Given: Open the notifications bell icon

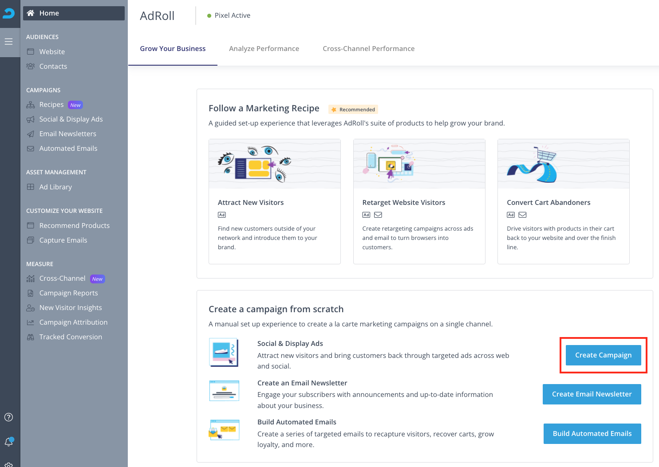Looking at the screenshot, I should (x=8, y=442).
